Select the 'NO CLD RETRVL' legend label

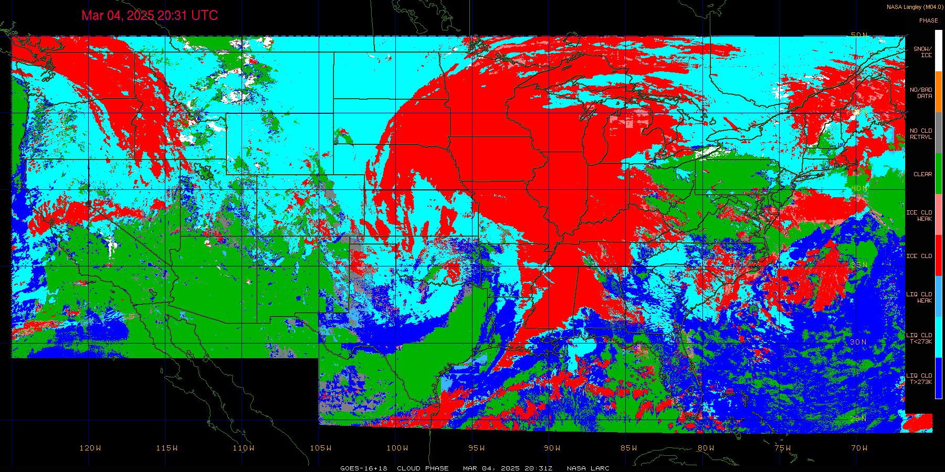921,134
